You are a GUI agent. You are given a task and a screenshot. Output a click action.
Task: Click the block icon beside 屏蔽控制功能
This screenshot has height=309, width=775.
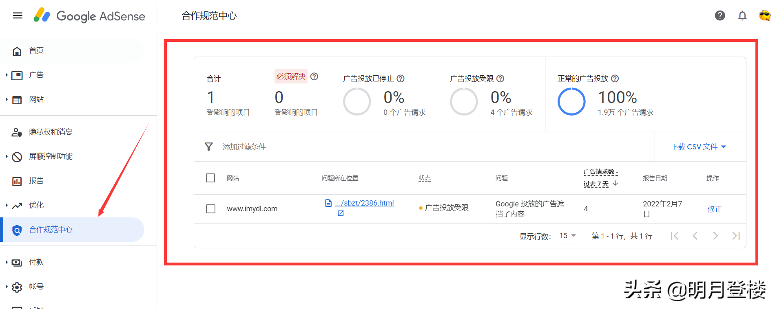click(17, 157)
